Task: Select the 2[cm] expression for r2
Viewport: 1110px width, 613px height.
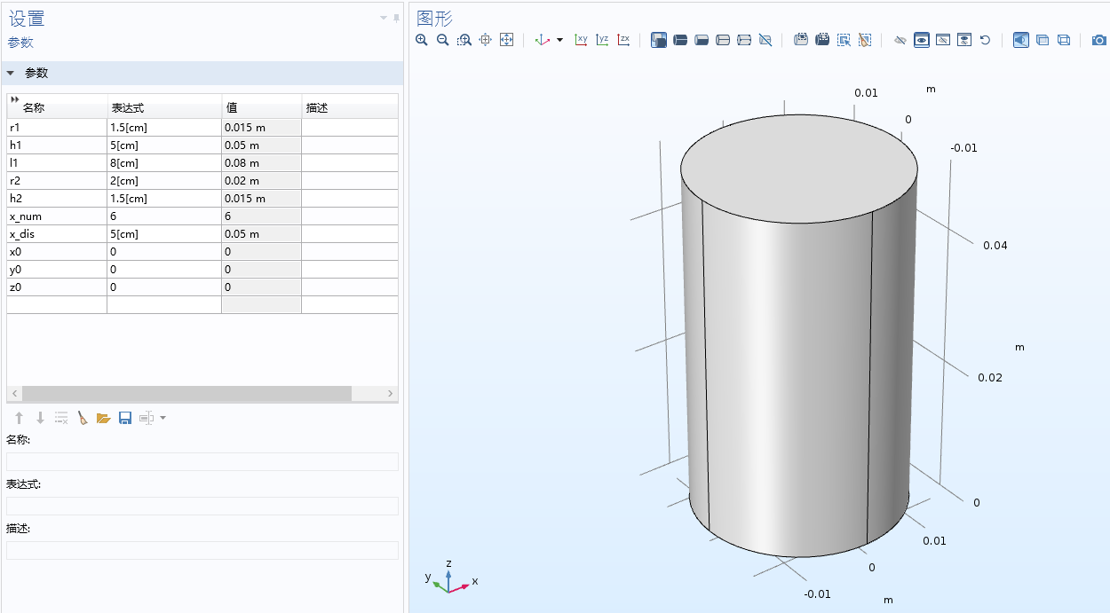Action: coord(164,181)
